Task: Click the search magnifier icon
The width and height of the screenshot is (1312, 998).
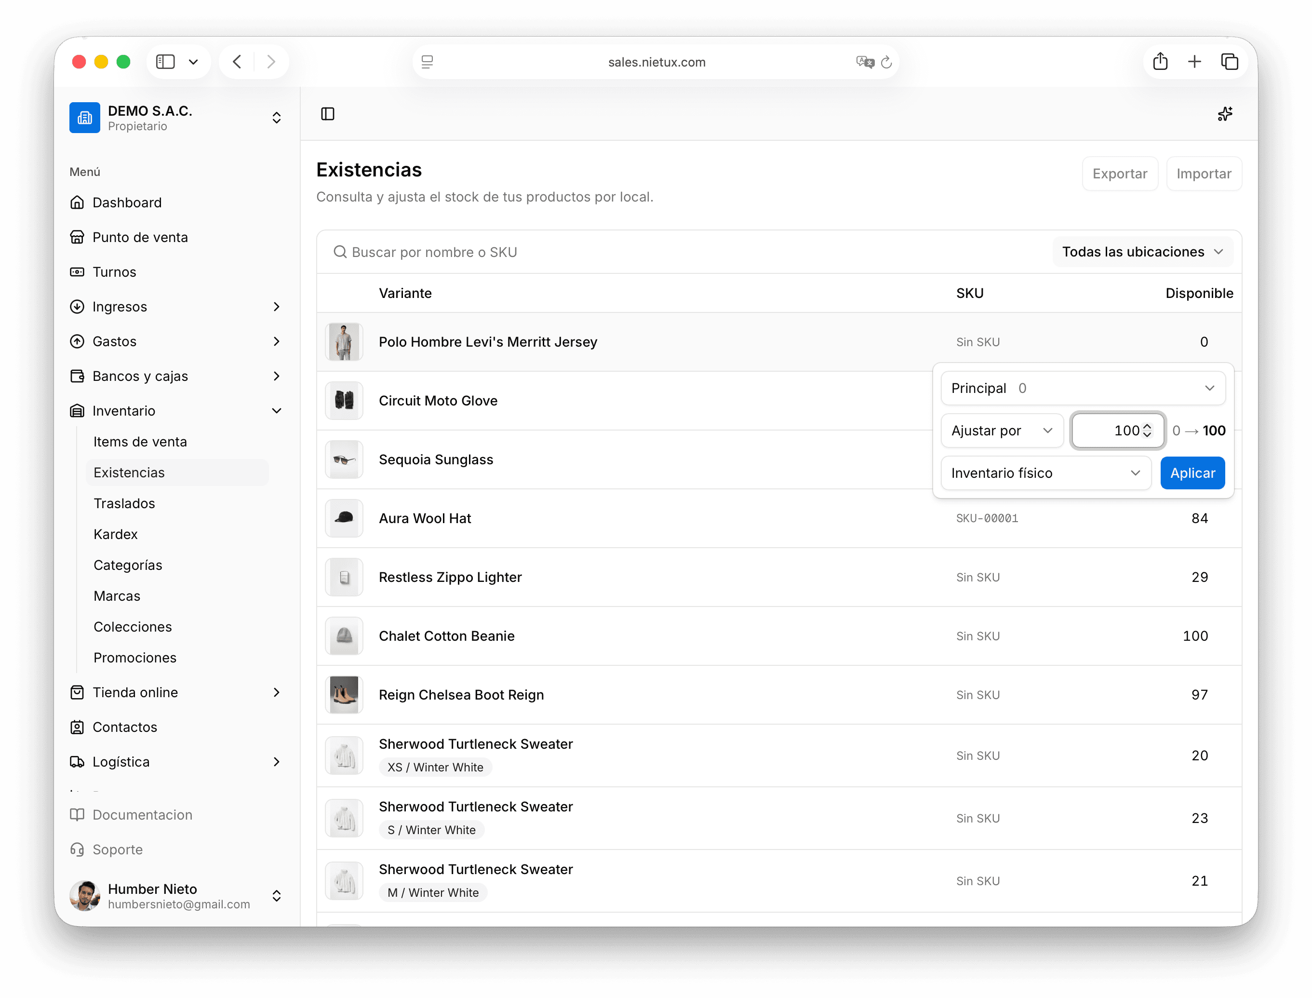Action: click(x=340, y=252)
